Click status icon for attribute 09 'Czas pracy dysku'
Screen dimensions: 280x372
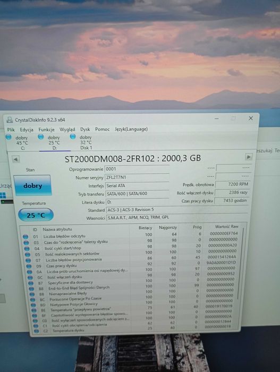click(29, 266)
